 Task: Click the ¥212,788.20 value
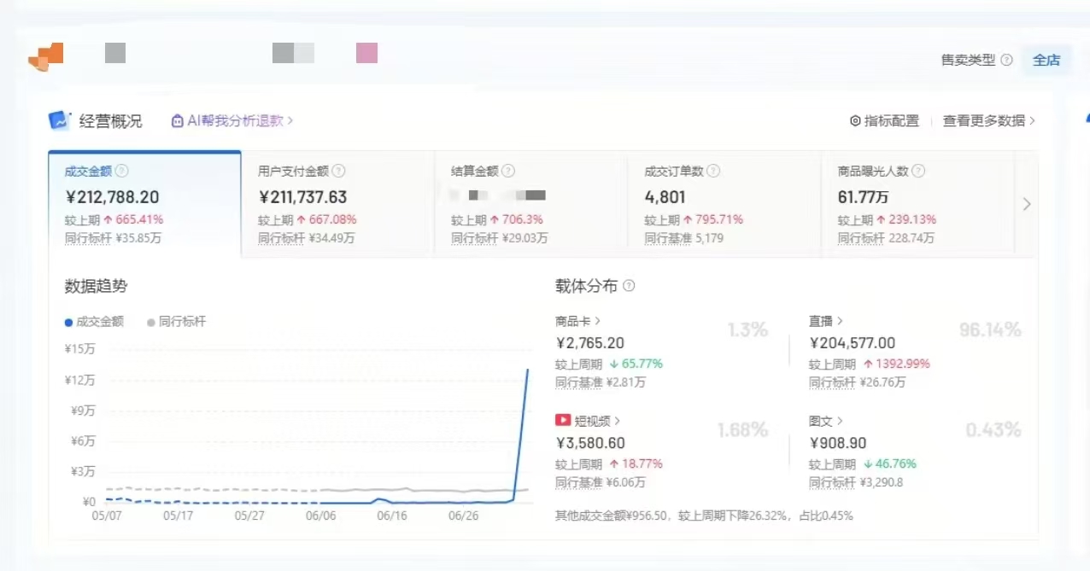112,197
